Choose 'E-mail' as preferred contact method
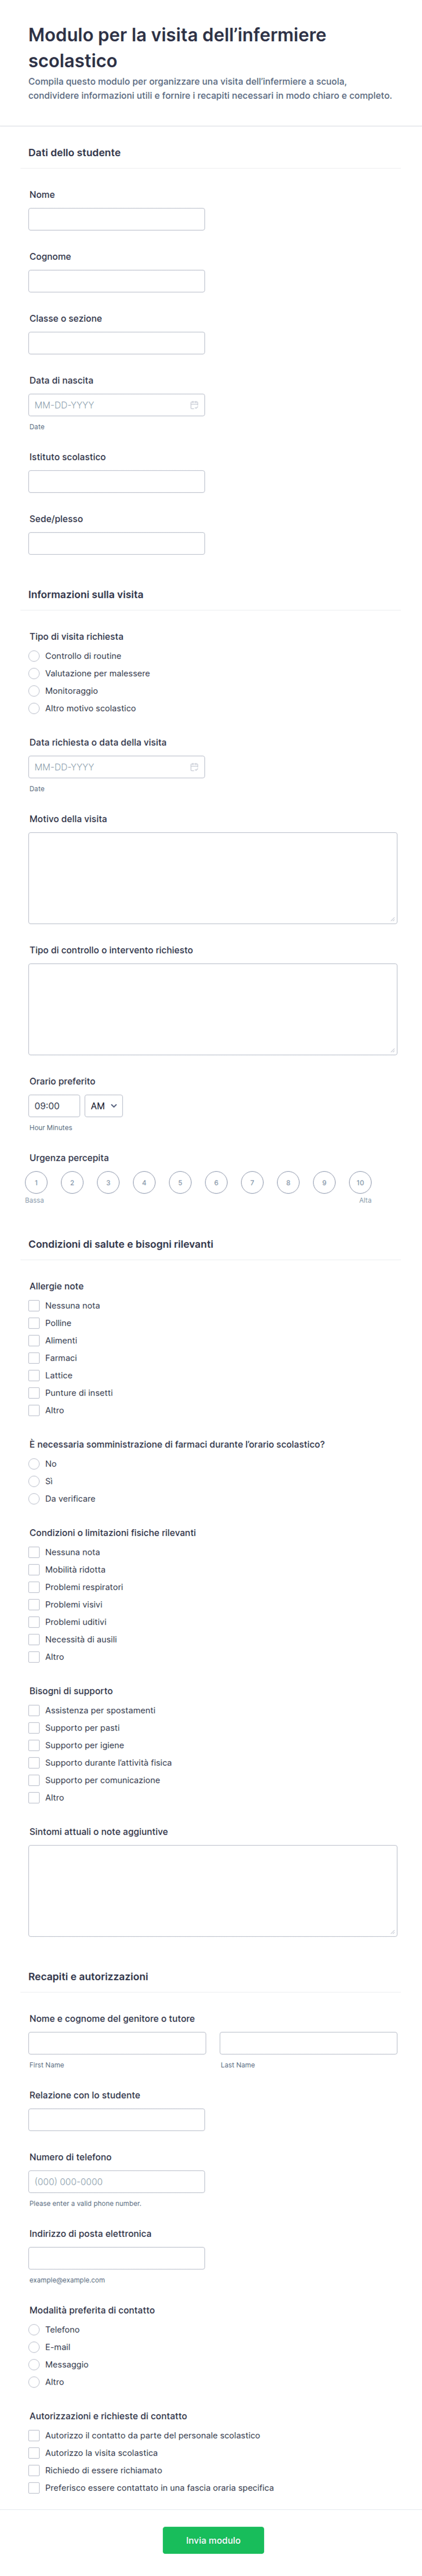This screenshot has width=422, height=2576. click(34, 2347)
